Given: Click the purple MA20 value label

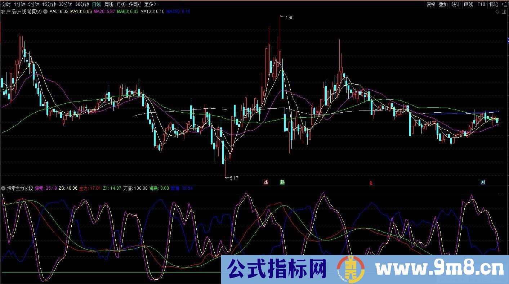Looking at the screenshot, I should point(104,11).
